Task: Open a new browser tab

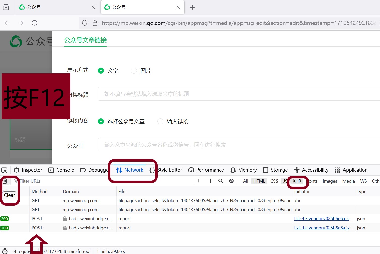Action: (192, 7)
